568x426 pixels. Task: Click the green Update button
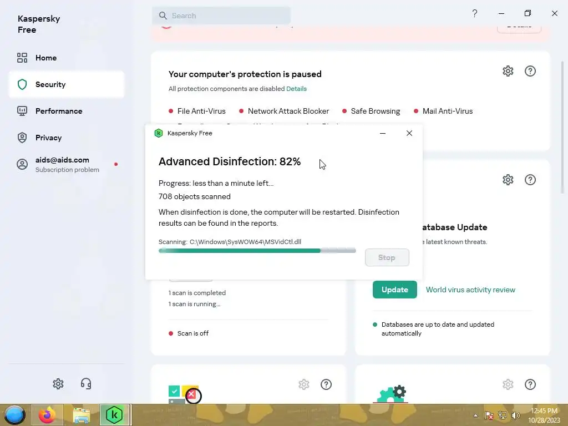[395, 290]
